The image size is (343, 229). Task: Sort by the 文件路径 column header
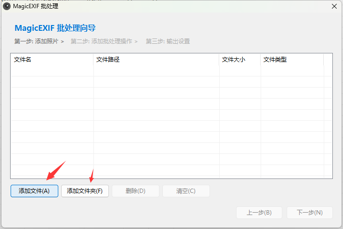coord(156,60)
